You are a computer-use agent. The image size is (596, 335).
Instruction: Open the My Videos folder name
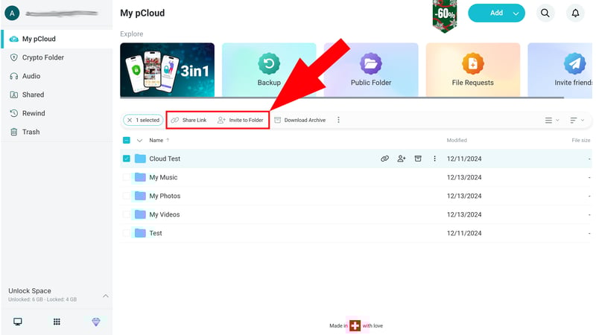click(x=164, y=214)
